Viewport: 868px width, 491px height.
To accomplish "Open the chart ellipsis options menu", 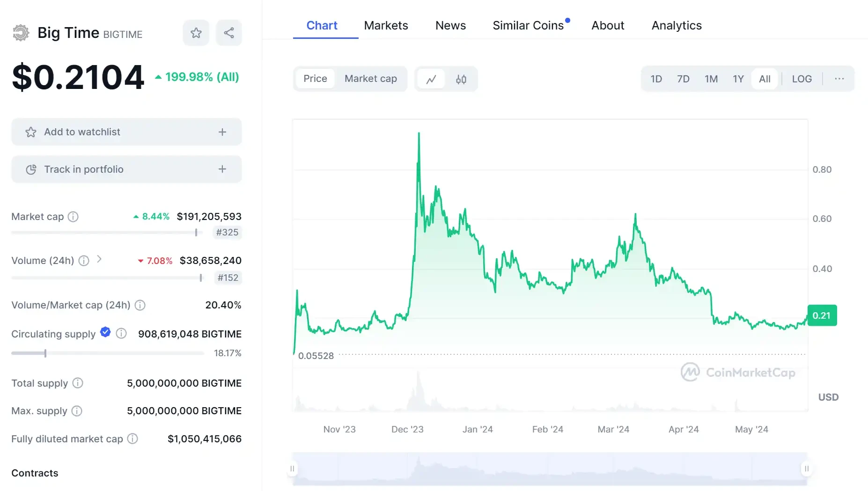I will (x=839, y=79).
